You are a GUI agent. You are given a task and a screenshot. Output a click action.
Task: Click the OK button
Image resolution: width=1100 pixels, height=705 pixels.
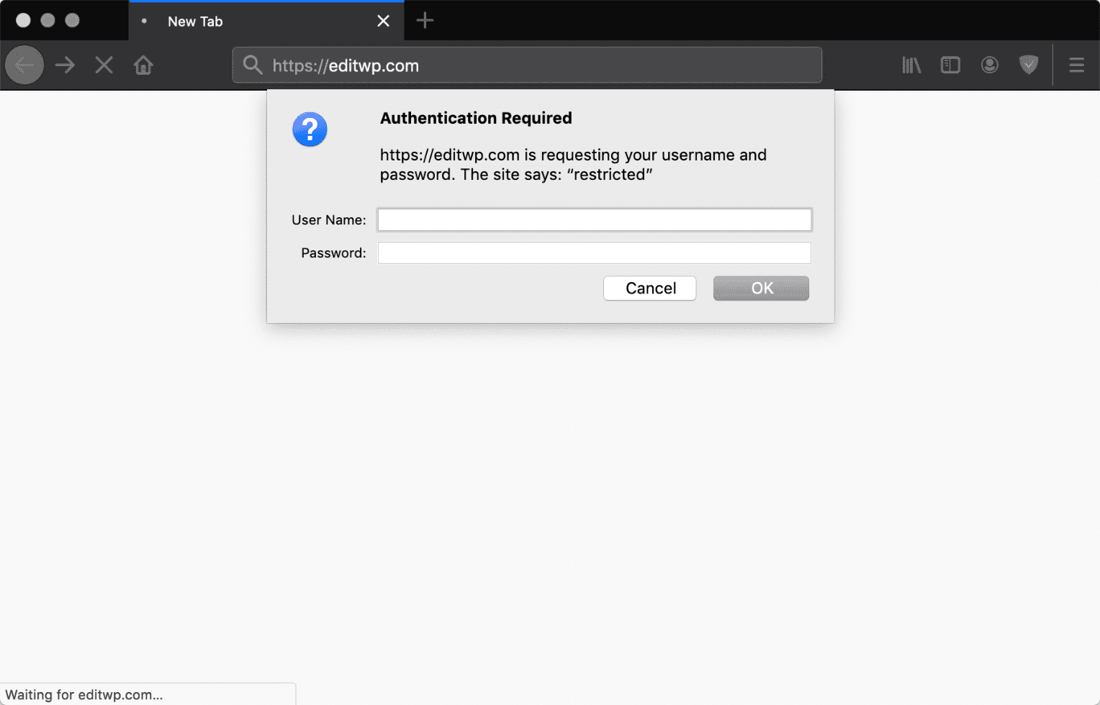pyautogui.click(x=761, y=288)
